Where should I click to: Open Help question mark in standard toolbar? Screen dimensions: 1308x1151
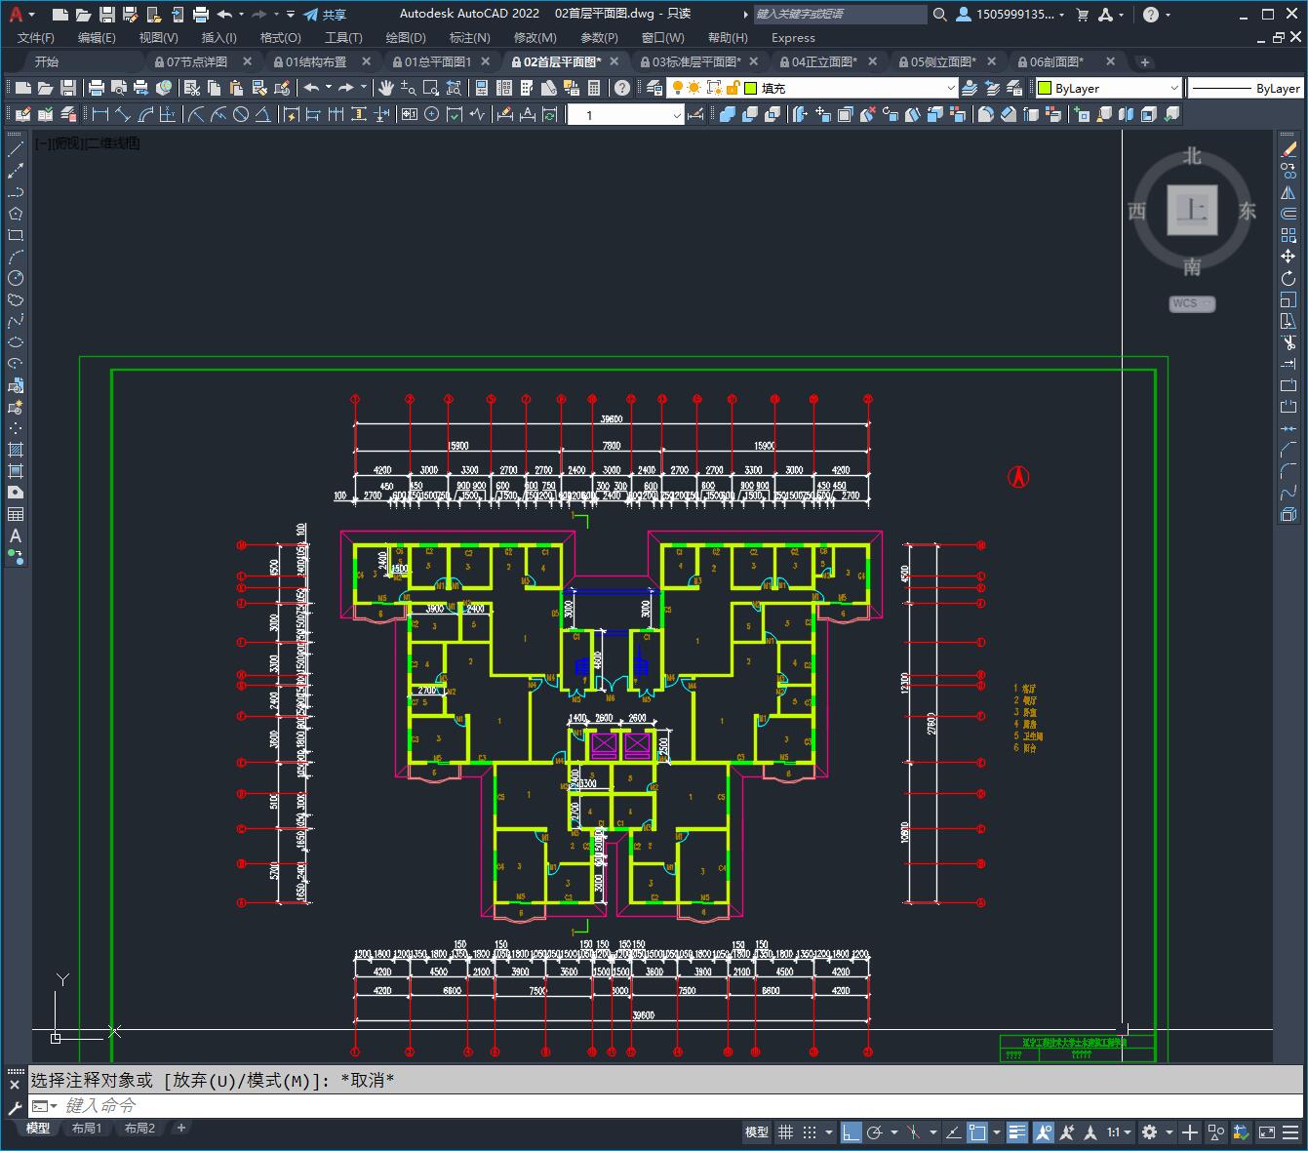[622, 88]
